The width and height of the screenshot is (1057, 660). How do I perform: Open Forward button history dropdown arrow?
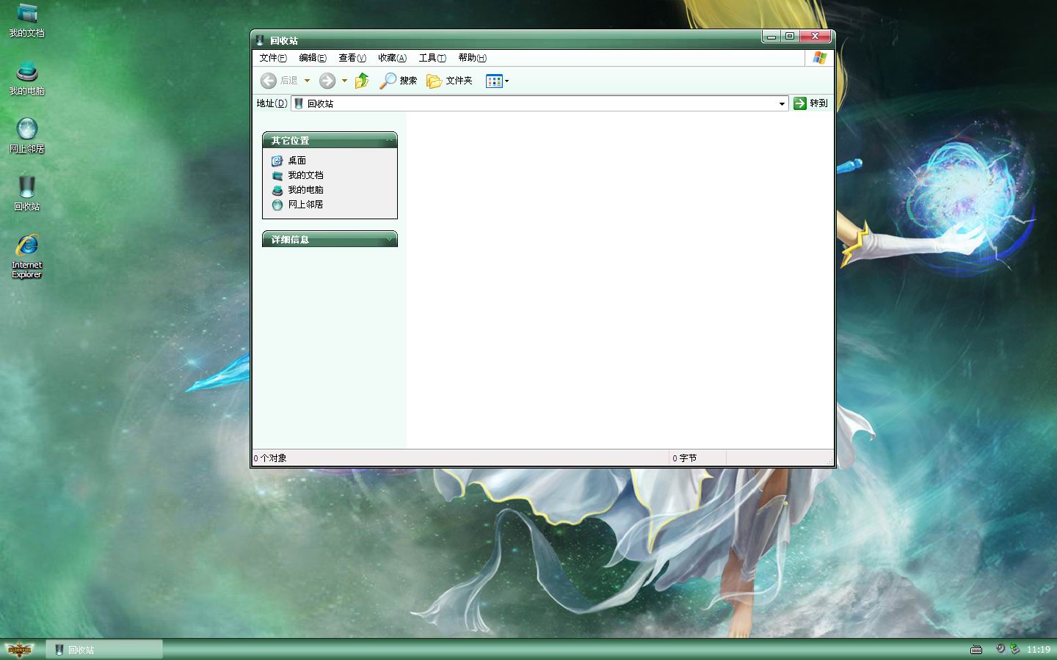(x=344, y=81)
